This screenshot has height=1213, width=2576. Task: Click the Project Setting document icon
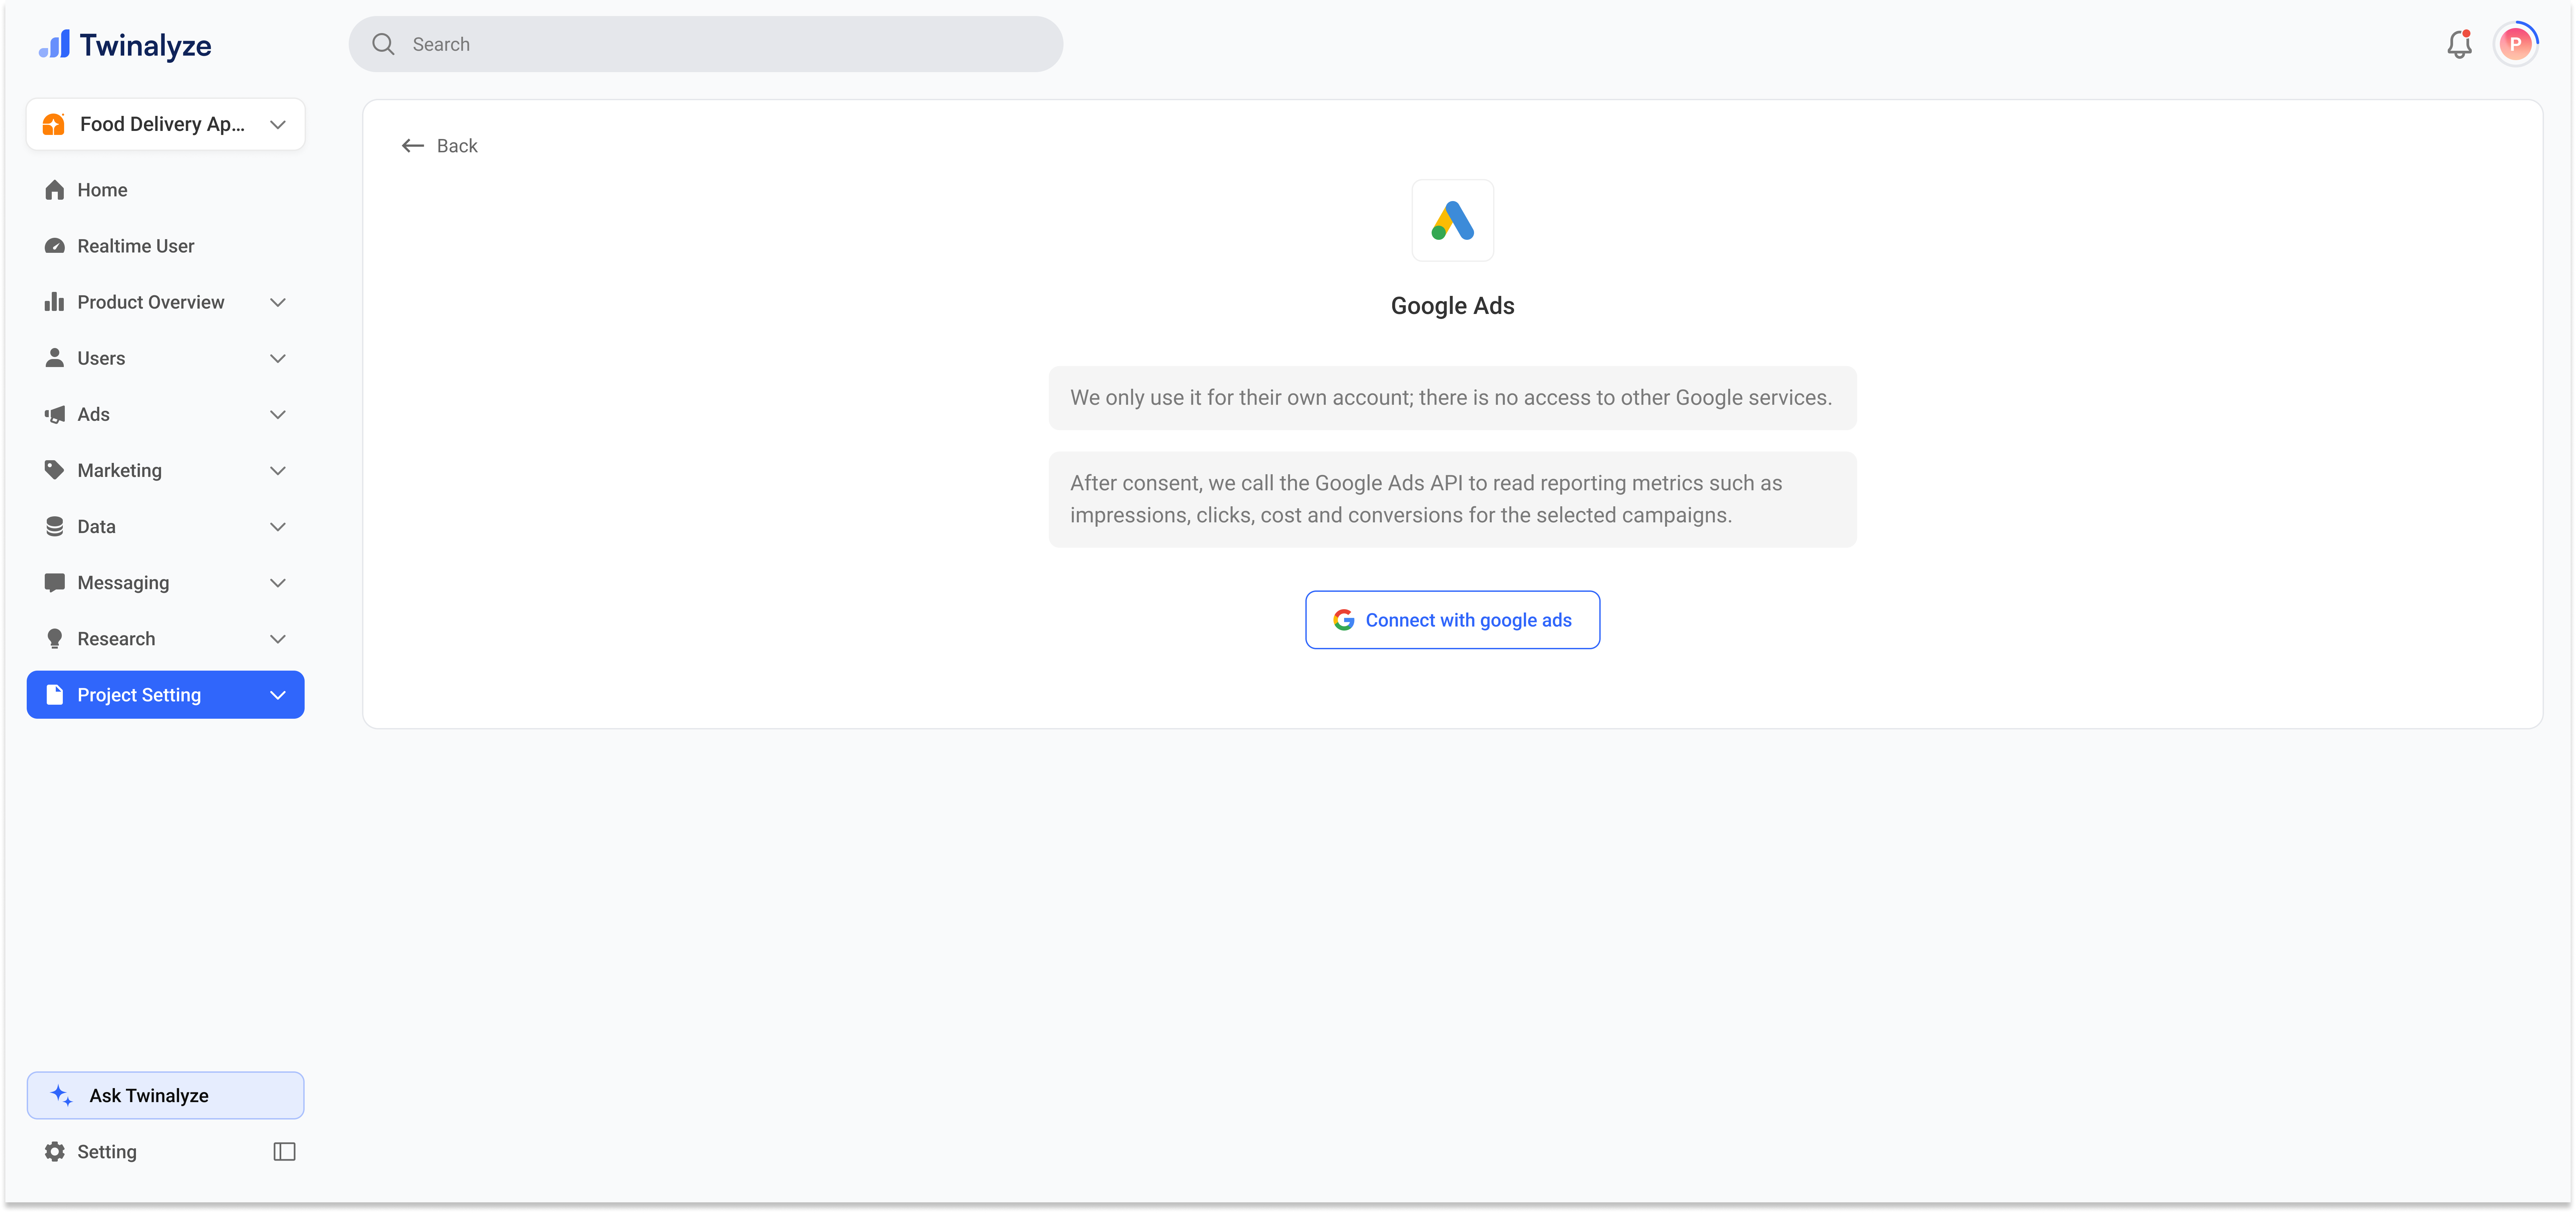click(x=55, y=695)
